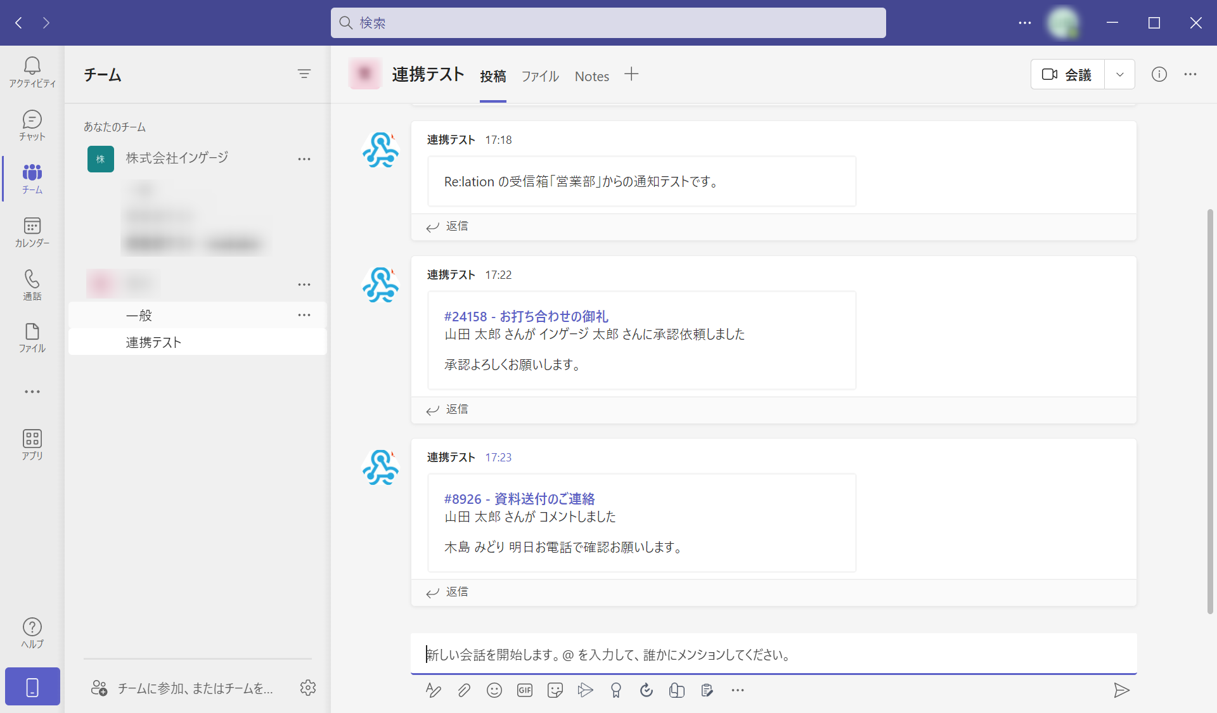Open the Chat (チャット) sidebar icon
This screenshot has width=1217, height=713.
(32, 125)
